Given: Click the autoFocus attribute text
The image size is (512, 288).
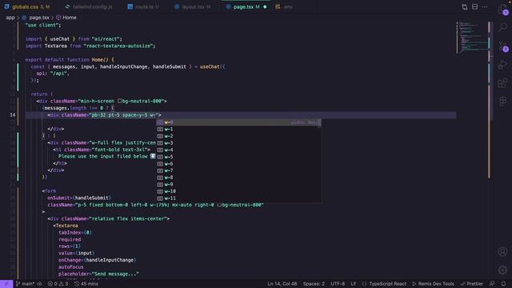Looking at the screenshot, I should (71, 267).
